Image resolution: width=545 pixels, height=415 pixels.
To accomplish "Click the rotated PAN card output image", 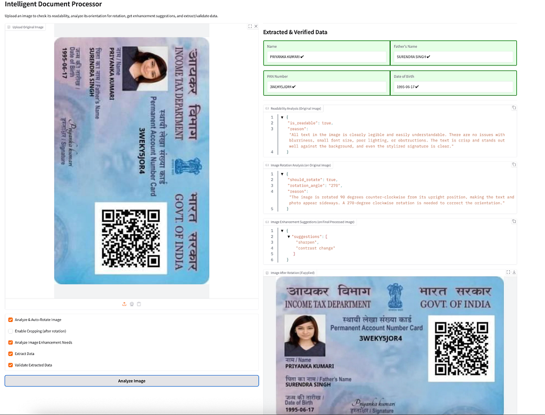I will tap(390, 345).
